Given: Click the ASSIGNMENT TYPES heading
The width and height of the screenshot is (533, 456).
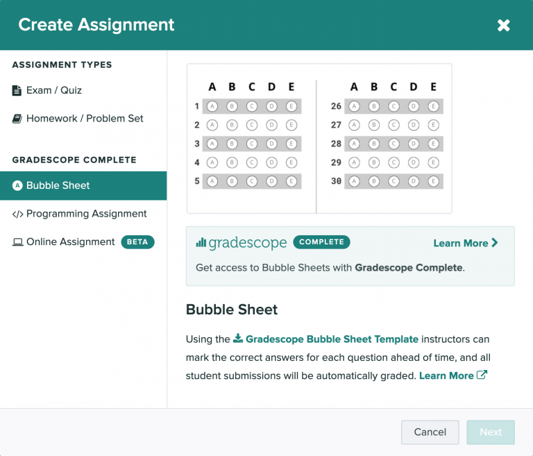Looking at the screenshot, I should coord(62,65).
